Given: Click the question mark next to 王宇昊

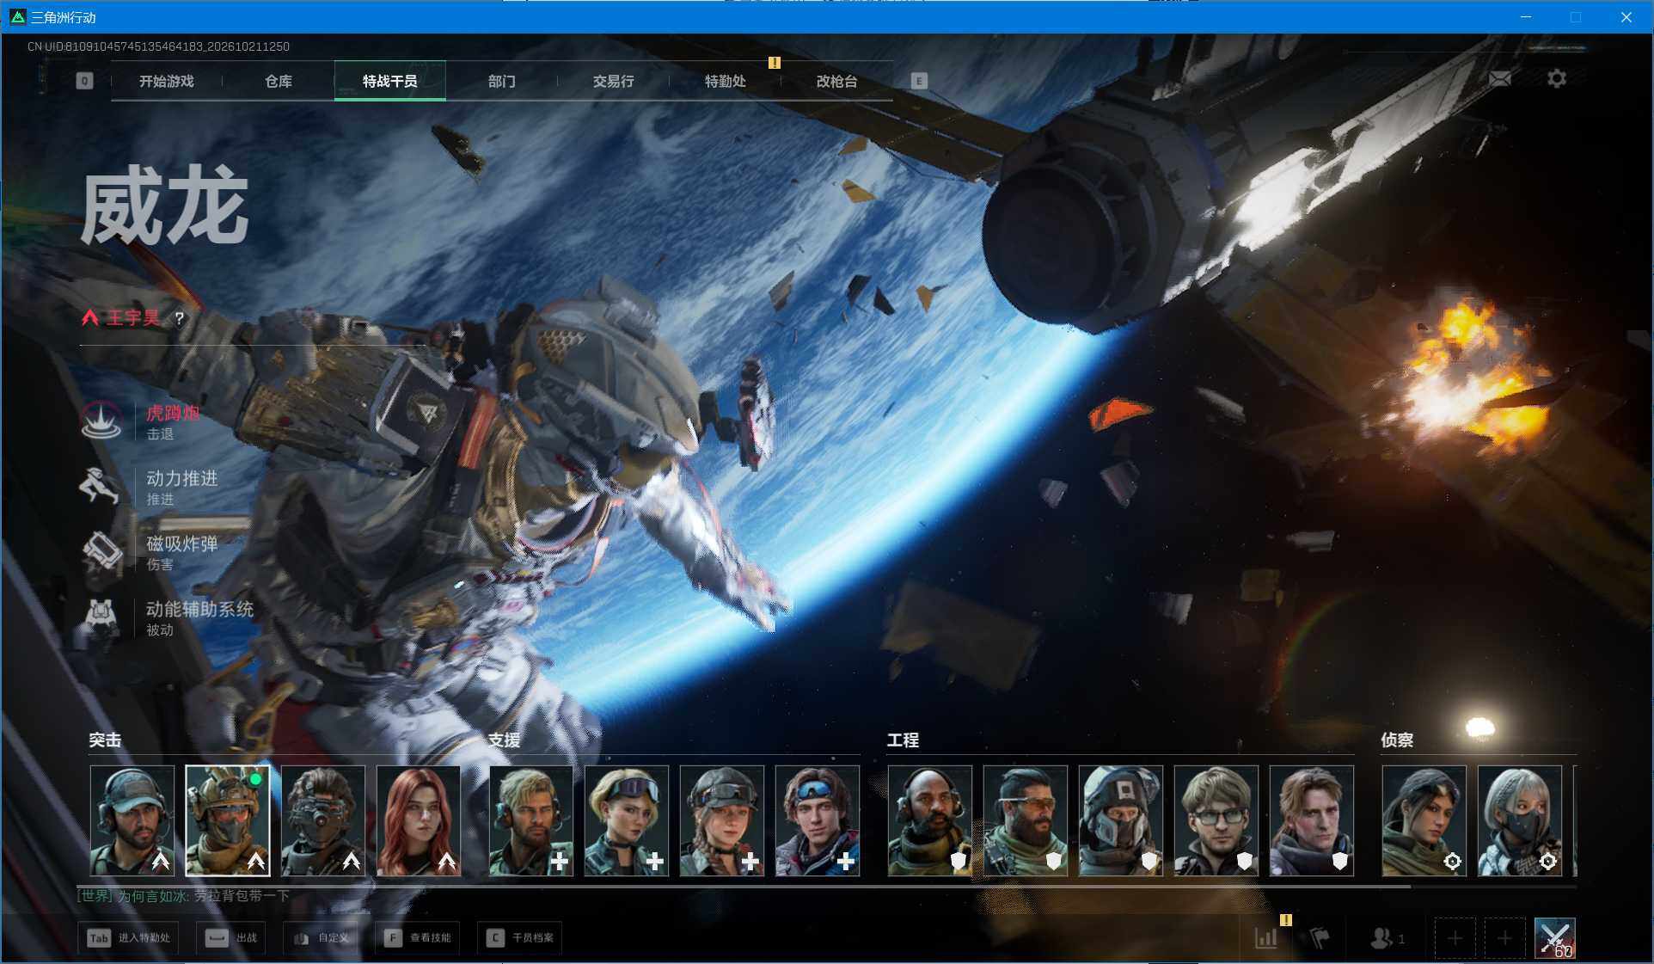Looking at the screenshot, I should pyautogui.click(x=179, y=318).
